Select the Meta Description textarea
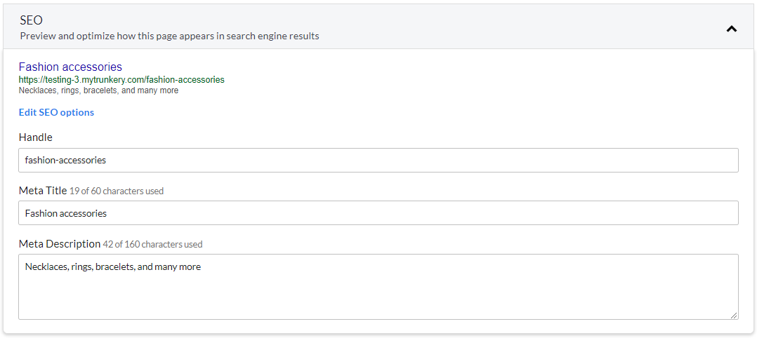 point(378,287)
